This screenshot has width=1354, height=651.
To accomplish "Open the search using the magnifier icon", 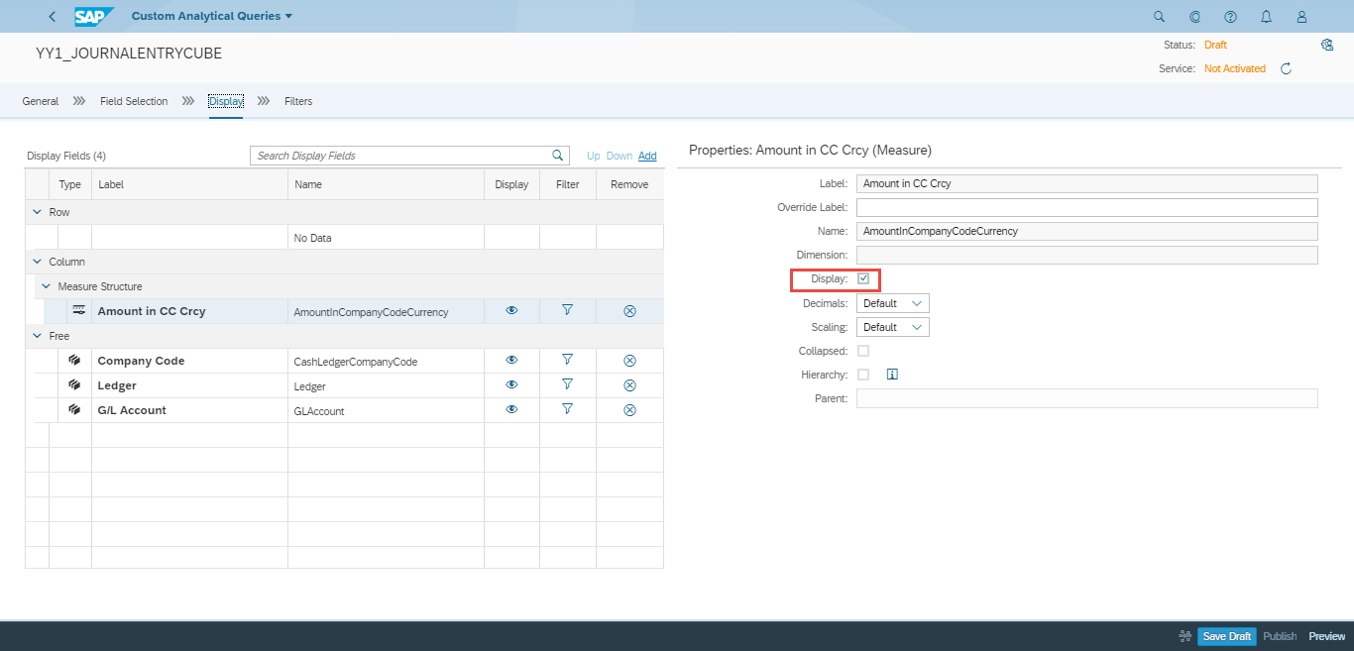I will tap(1158, 16).
